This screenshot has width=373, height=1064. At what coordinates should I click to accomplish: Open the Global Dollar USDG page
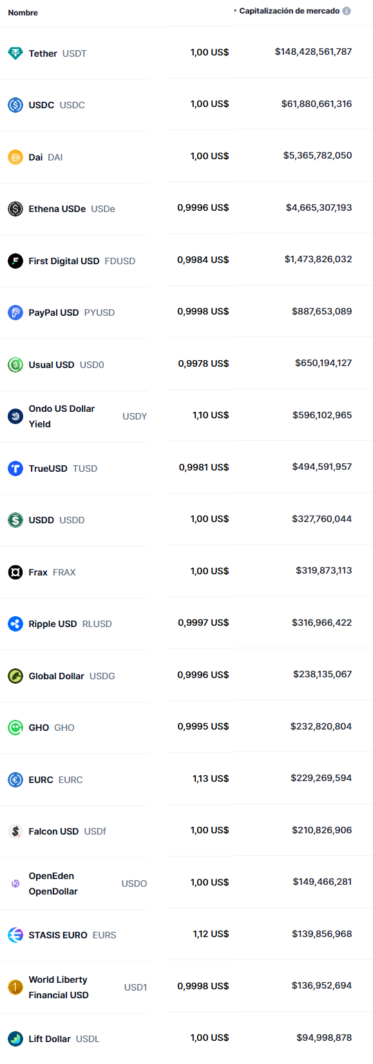(x=72, y=676)
